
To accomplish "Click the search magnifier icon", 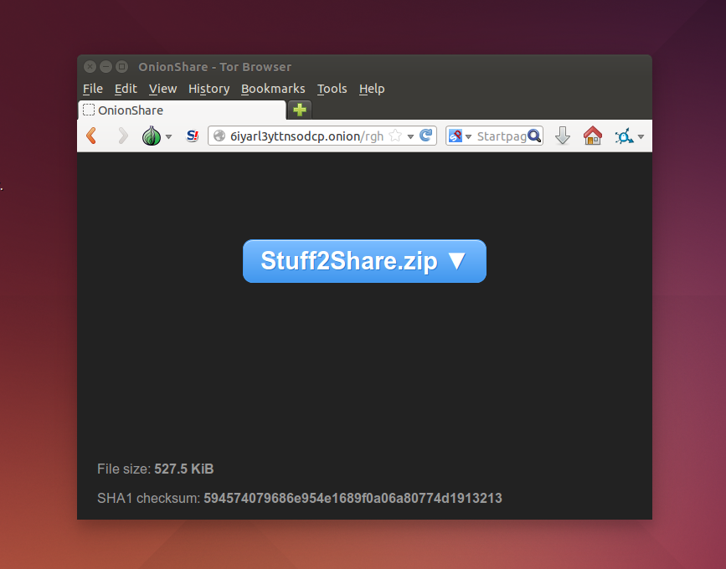I will (x=534, y=136).
